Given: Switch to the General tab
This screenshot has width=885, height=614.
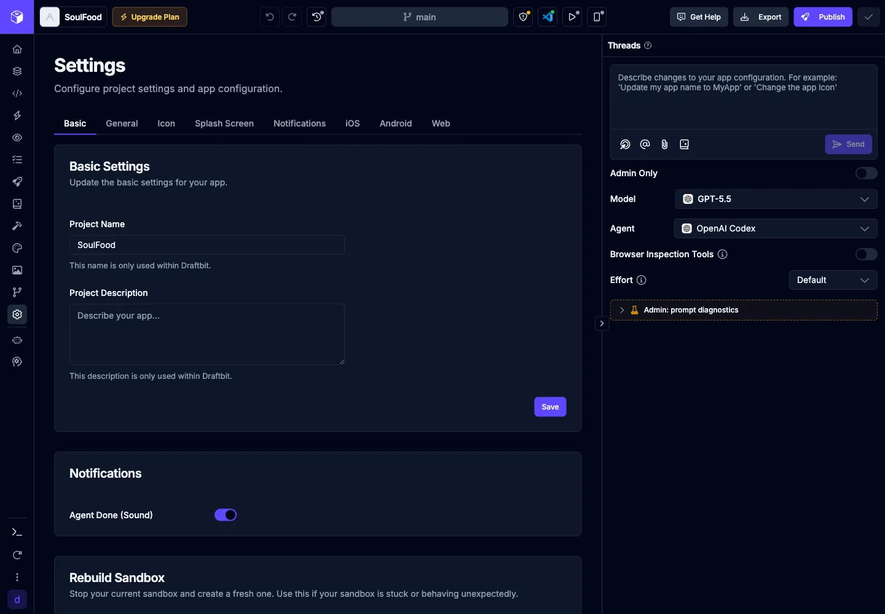Looking at the screenshot, I should tap(122, 123).
